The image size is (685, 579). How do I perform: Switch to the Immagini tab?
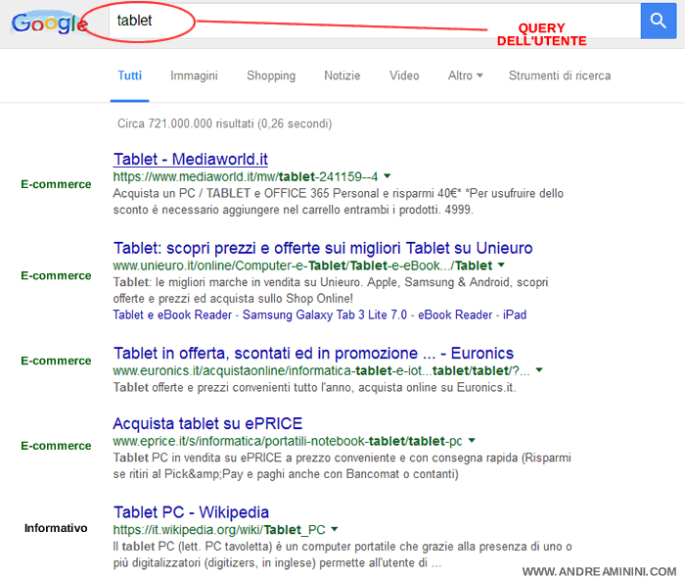tap(194, 75)
